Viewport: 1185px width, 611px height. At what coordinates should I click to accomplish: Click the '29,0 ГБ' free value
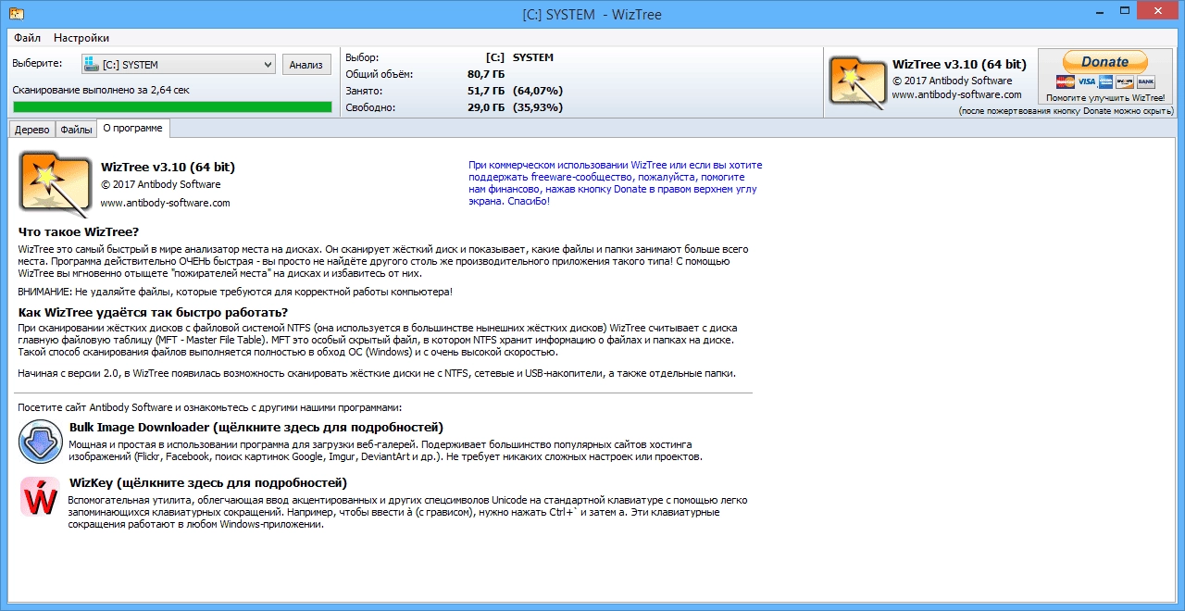(486, 107)
